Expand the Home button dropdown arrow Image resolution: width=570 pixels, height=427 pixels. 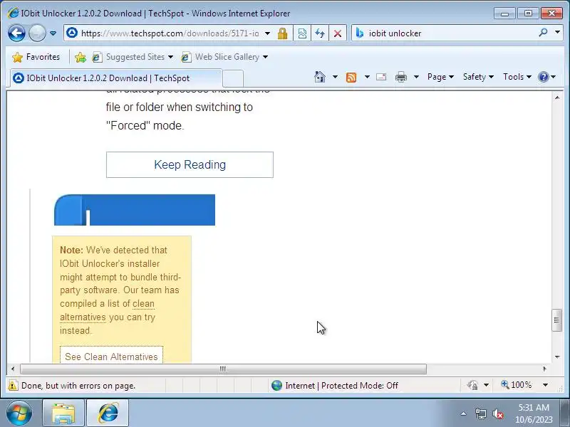coord(335,77)
